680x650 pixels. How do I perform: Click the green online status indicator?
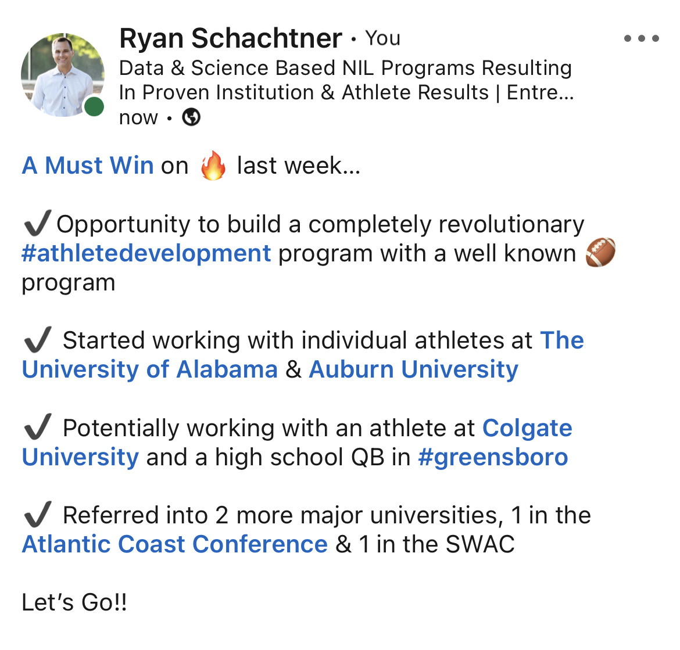tap(94, 107)
